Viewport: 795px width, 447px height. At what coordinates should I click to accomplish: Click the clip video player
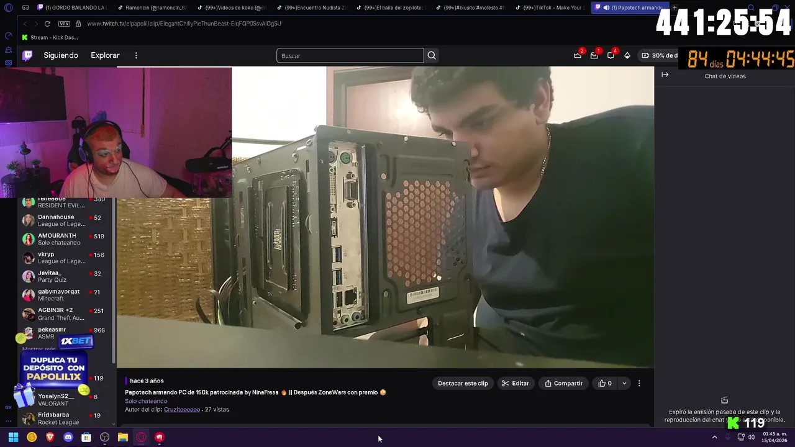point(385,217)
